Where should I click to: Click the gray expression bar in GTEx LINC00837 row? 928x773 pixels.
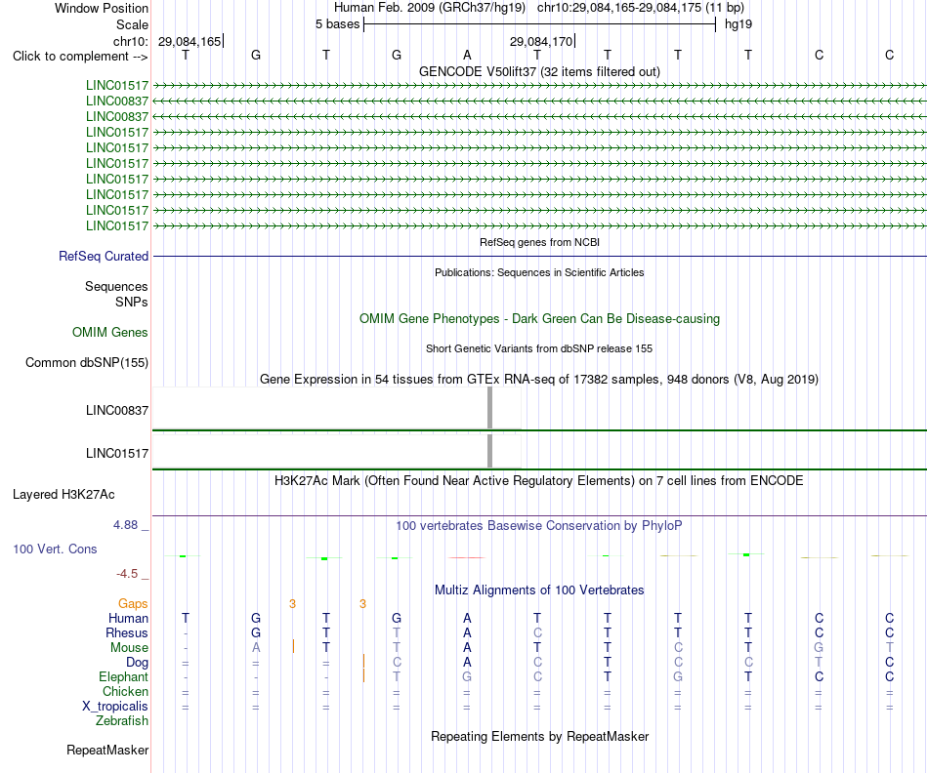[x=489, y=408]
